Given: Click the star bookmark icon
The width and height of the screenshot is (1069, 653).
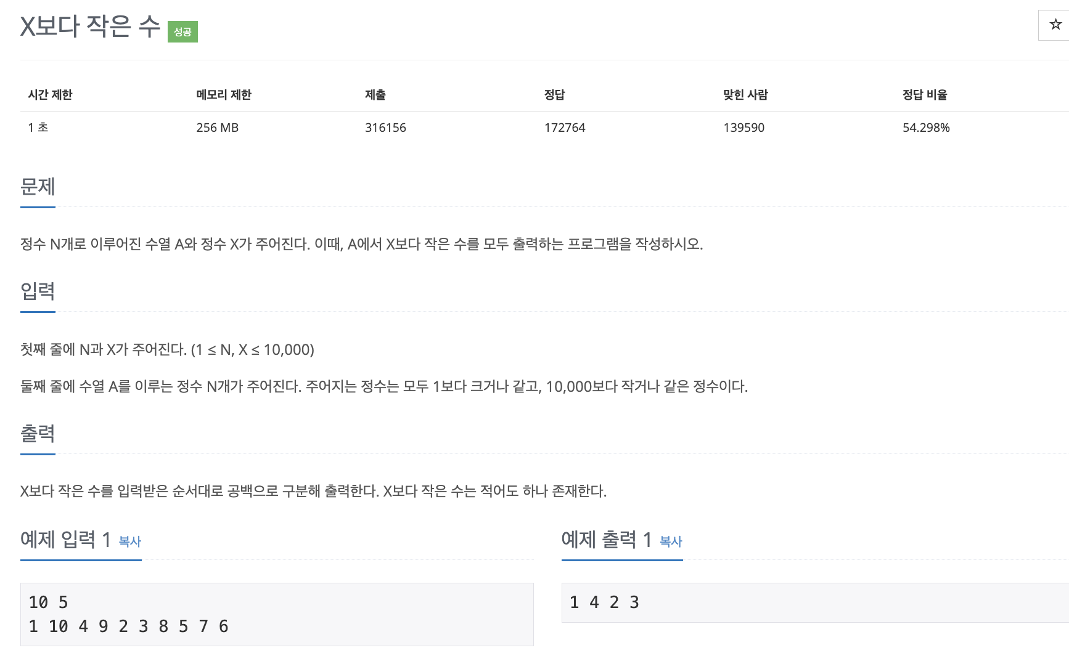Looking at the screenshot, I should point(1055,25).
